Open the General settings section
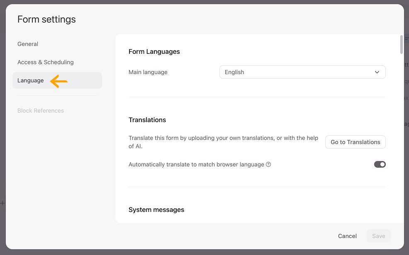Image resolution: width=409 pixels, height=255 pixels. 28,44
